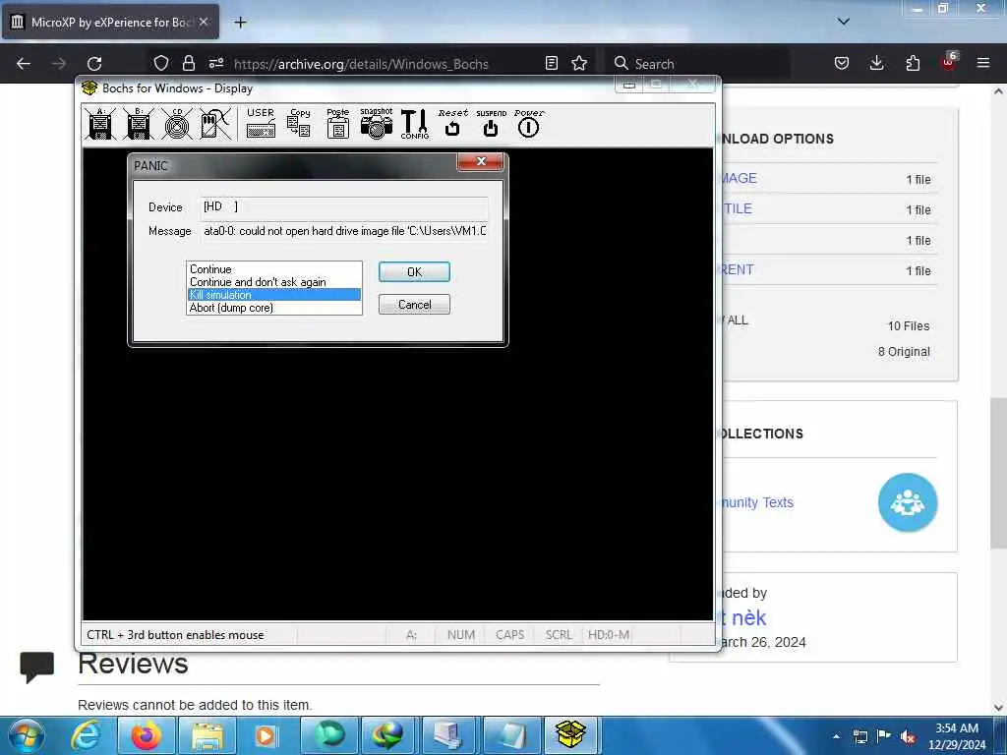This screenshot has width=1007, height=755.
Task: Click the USER keyboard shortcut button
Action: 261,123
